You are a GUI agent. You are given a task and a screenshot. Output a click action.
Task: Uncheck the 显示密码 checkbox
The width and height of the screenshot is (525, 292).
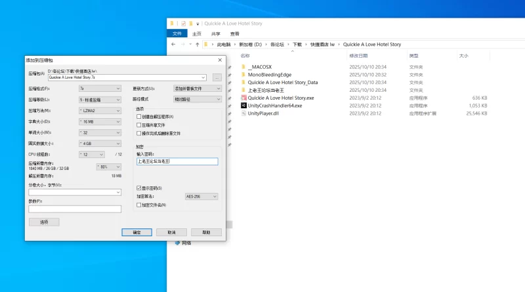coord(138,188)
